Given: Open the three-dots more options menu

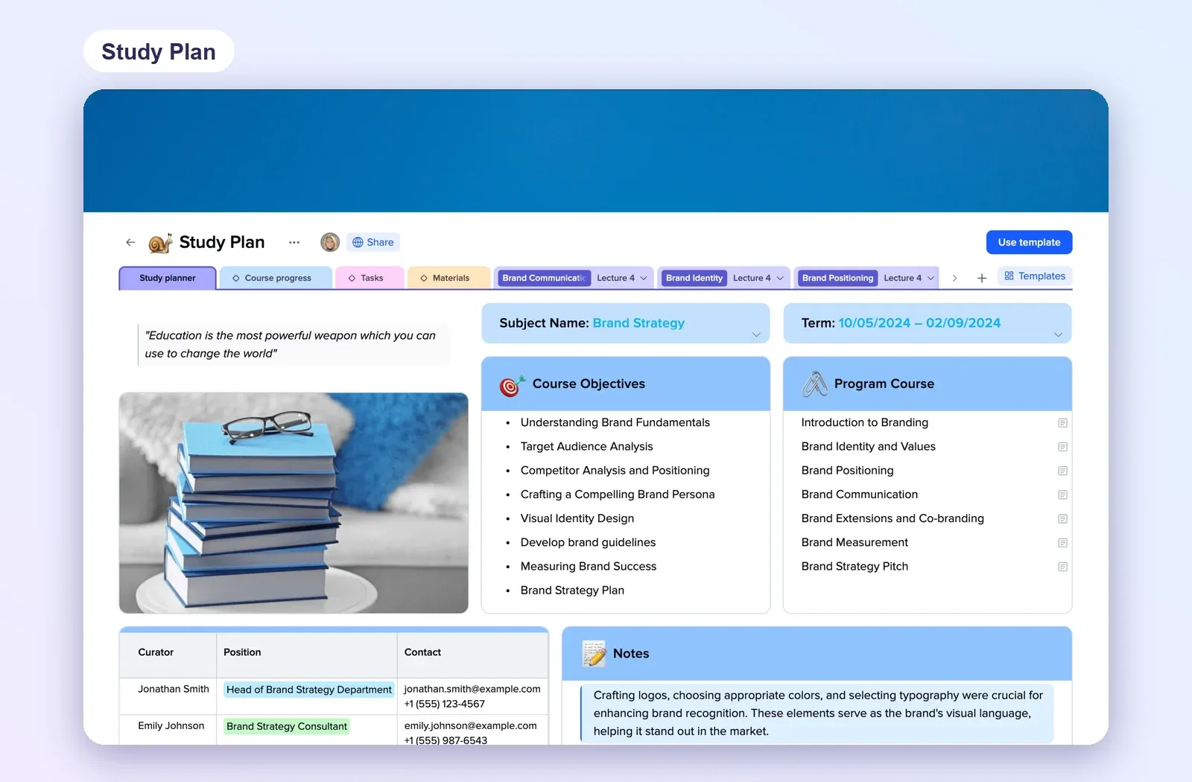Looking at the screenshot, I should (294, 242).
